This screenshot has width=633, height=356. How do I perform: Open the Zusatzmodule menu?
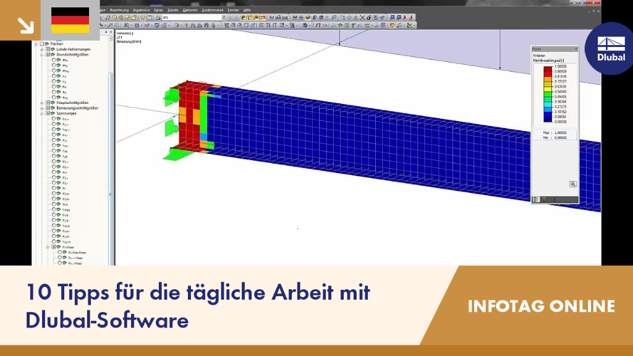coord(213,10)
